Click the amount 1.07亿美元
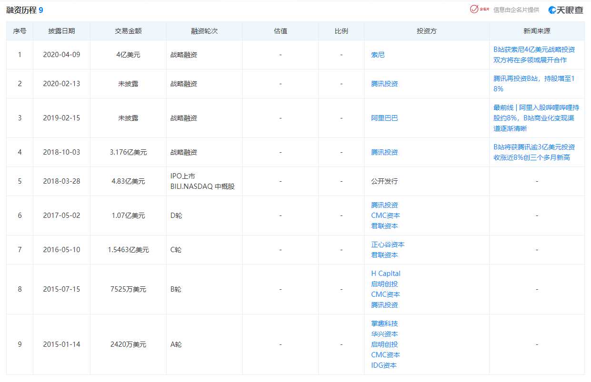The width and height of the screenshot is (591, 382). (x=128, y=215)
